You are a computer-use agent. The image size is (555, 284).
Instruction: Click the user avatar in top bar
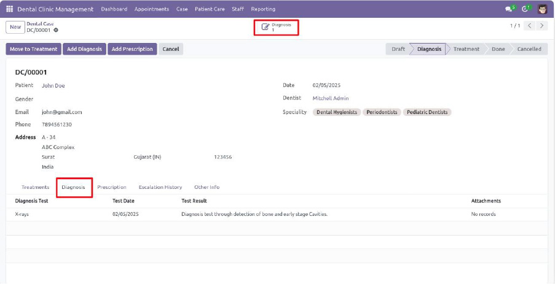[543, 9]
